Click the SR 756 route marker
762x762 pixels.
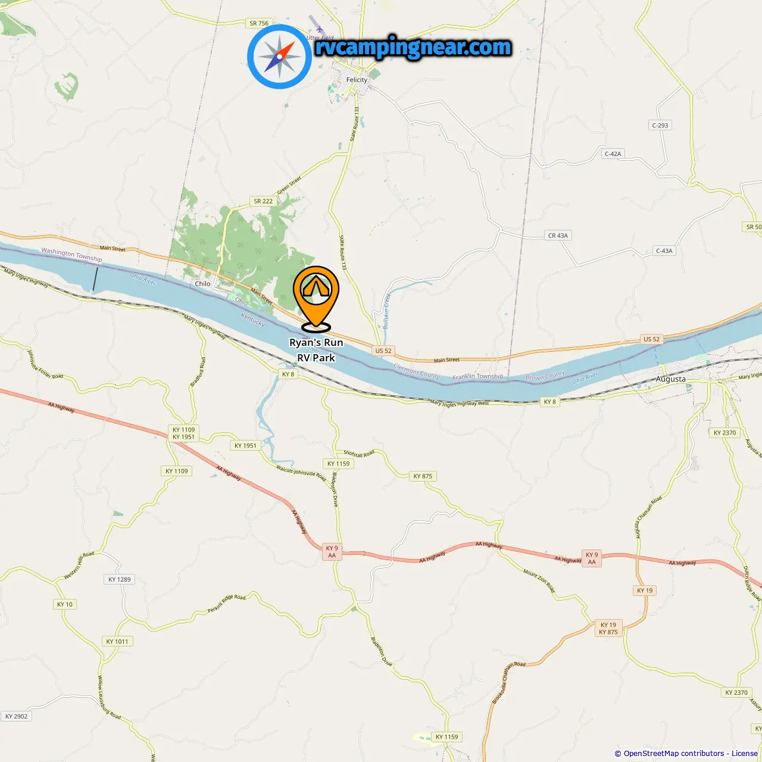pyautogui.click(x=259, y=23)
